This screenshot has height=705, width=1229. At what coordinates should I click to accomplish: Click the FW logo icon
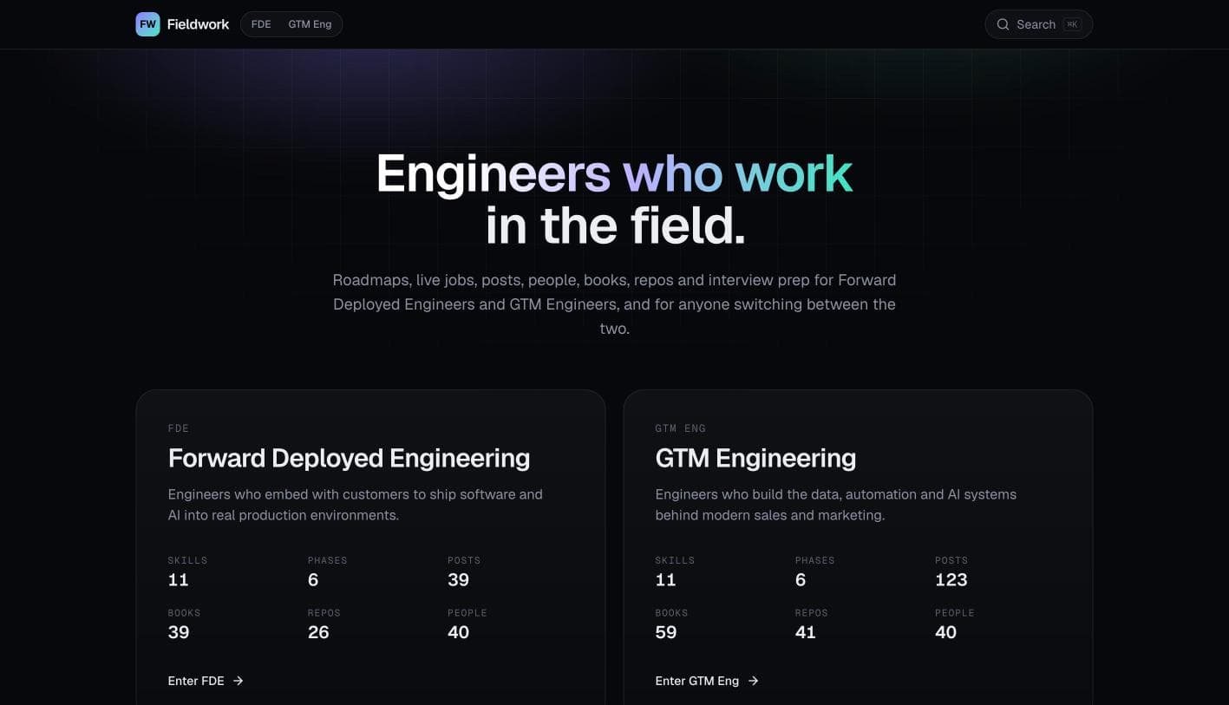pos(147,24)
